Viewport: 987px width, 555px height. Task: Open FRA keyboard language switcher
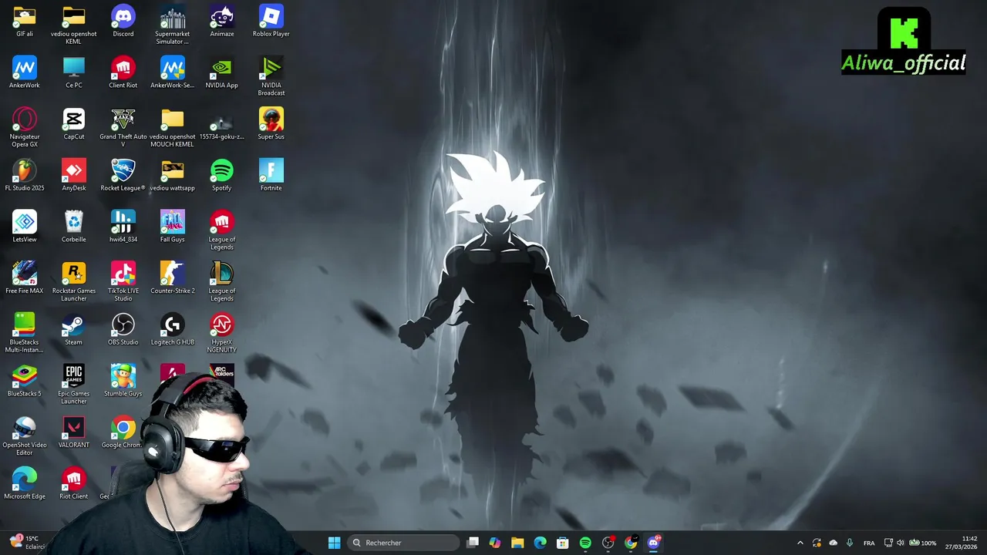869,543
